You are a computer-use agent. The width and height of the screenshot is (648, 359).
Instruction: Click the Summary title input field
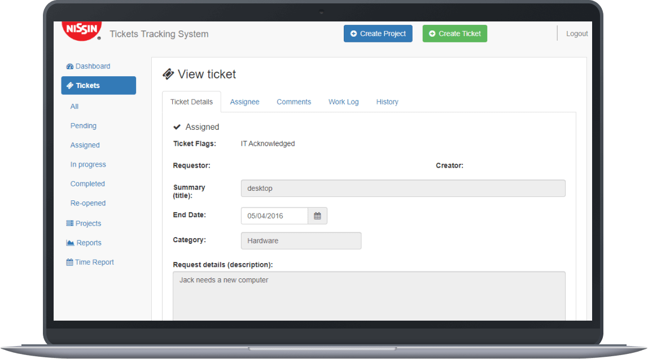402,188
